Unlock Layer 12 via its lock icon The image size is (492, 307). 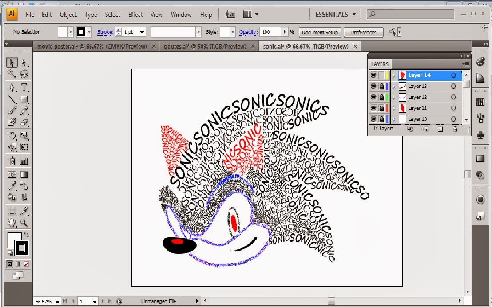[381, 97]
